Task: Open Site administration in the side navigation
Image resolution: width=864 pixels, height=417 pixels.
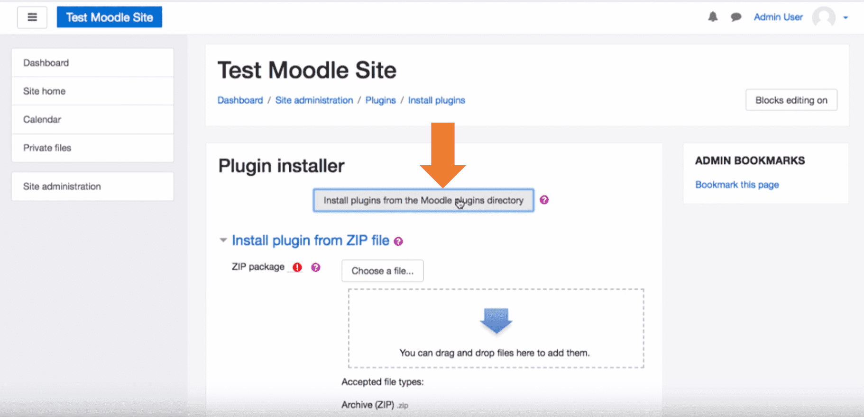Action: click(x=92, y=186)
